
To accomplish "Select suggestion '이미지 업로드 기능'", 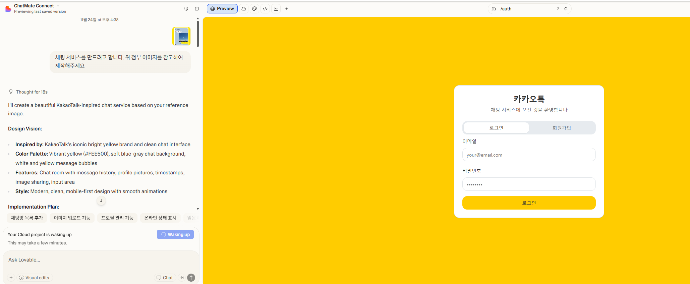I will coord(72,218).
